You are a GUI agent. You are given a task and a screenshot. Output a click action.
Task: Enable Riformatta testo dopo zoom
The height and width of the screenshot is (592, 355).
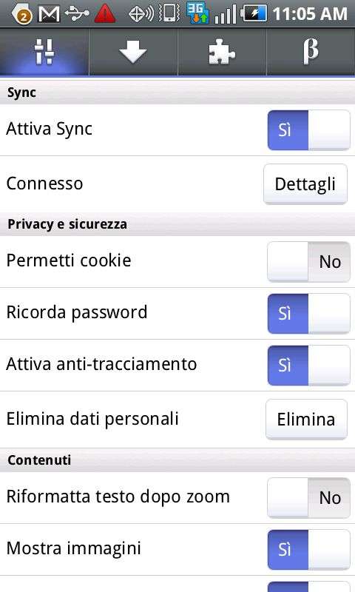[308, 497]
